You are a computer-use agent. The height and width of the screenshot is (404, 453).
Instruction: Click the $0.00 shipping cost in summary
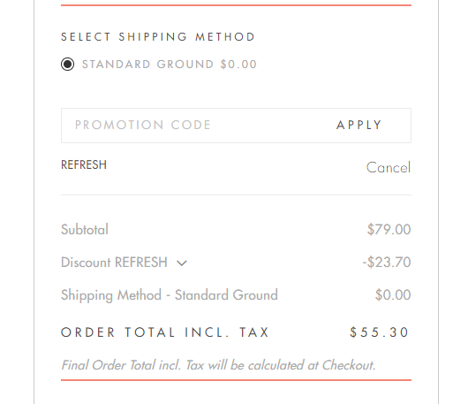point(393,294)
